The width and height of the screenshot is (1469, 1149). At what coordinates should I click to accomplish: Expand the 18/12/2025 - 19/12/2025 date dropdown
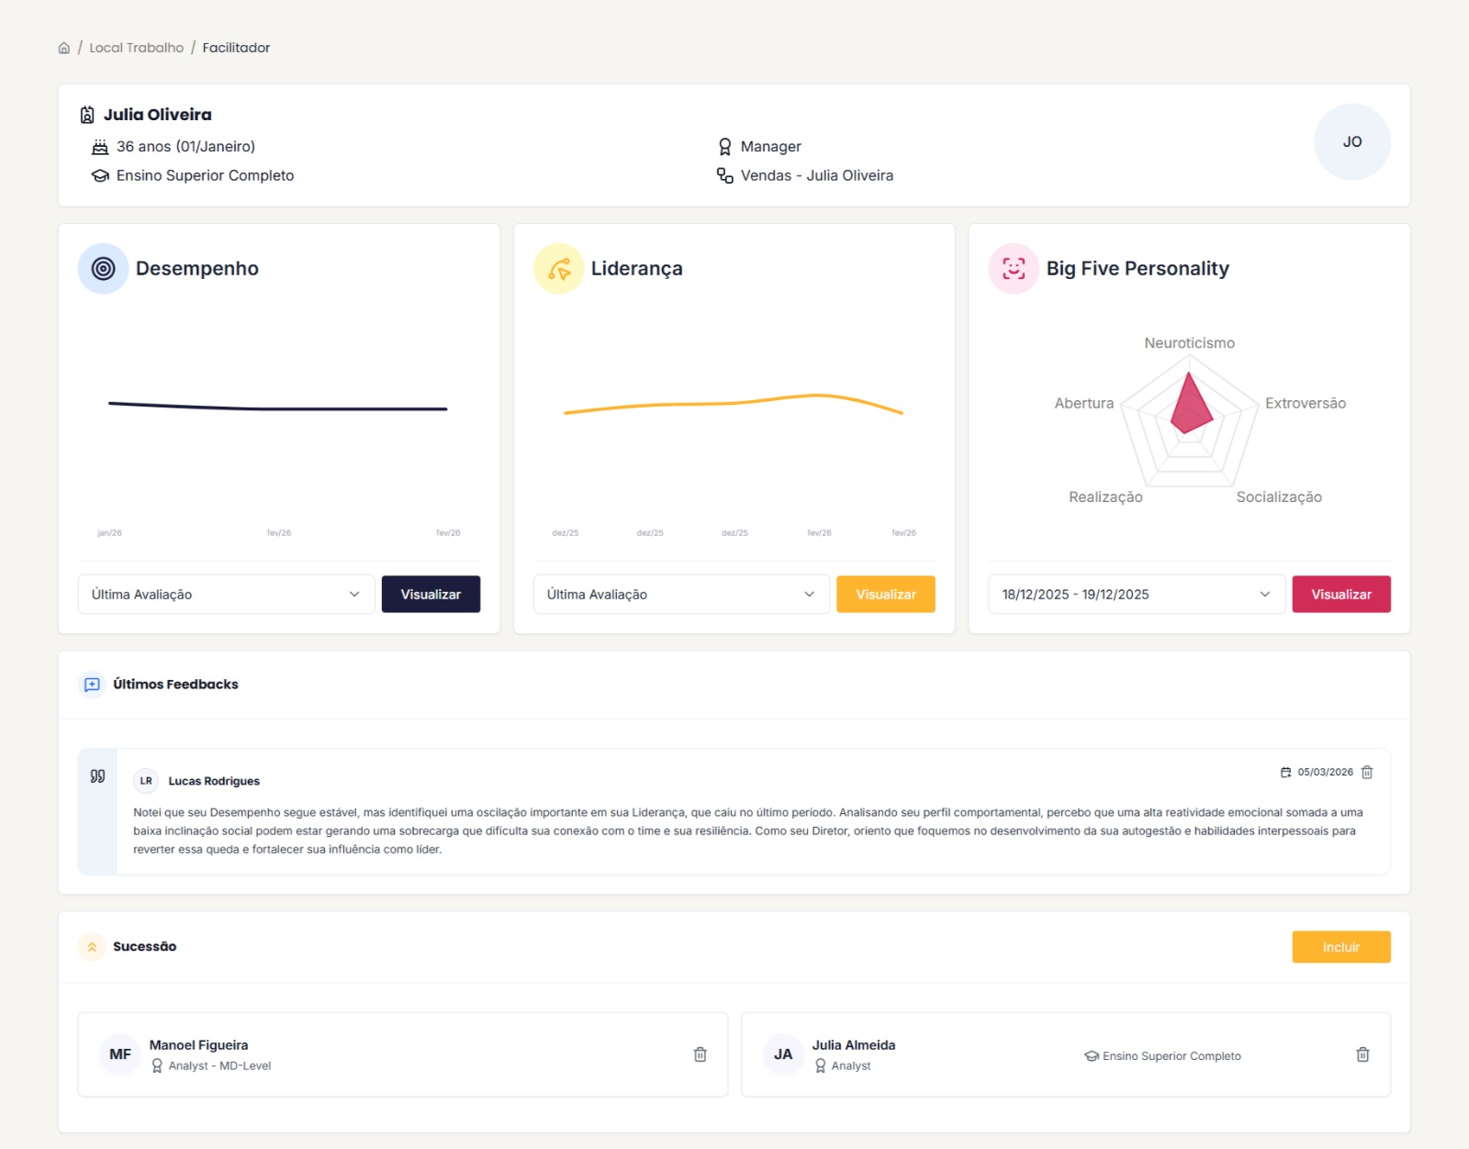click(x=1136, y=595)
